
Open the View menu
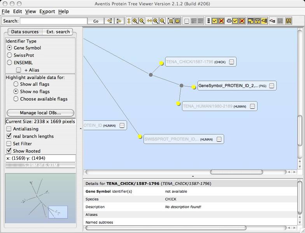[30, 12]
